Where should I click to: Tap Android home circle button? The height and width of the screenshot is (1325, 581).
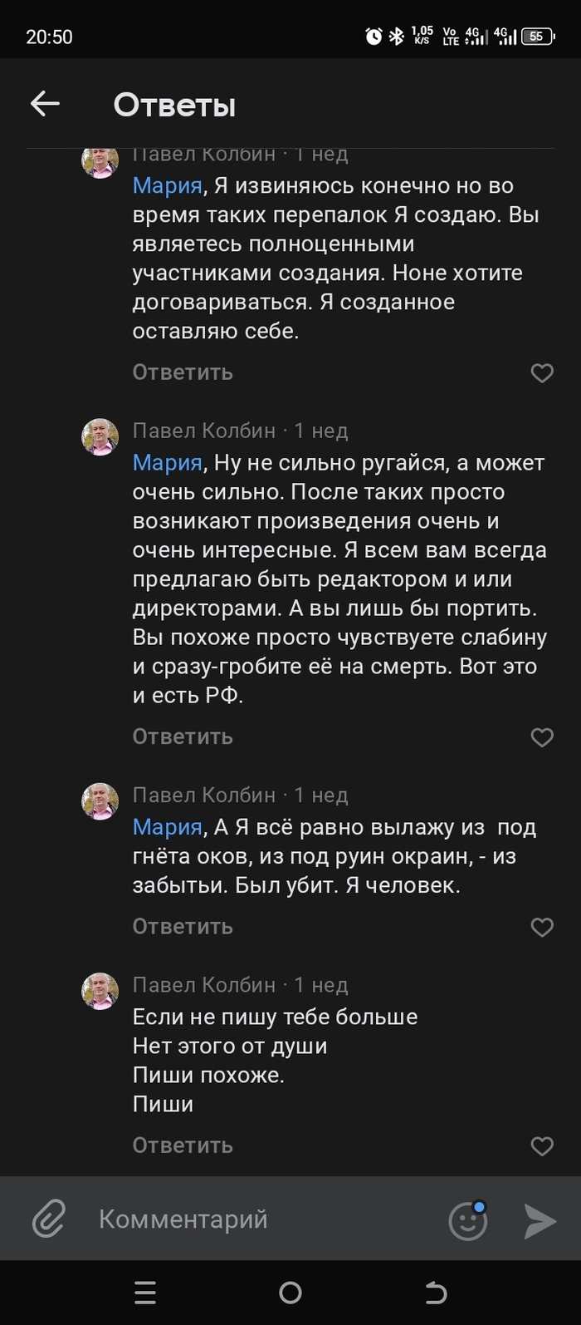point(290,1293)
